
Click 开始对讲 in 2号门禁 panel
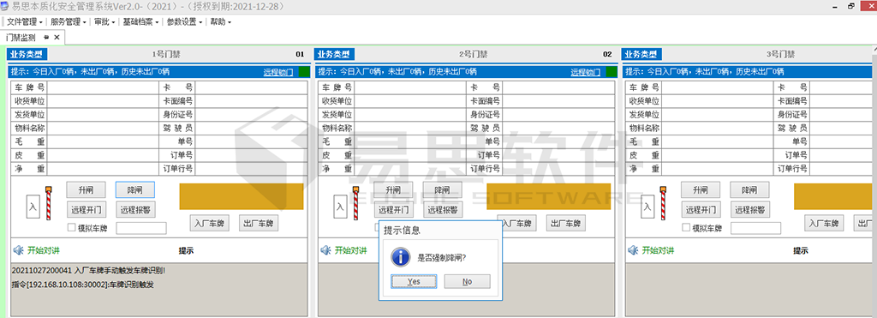point(350,250)
